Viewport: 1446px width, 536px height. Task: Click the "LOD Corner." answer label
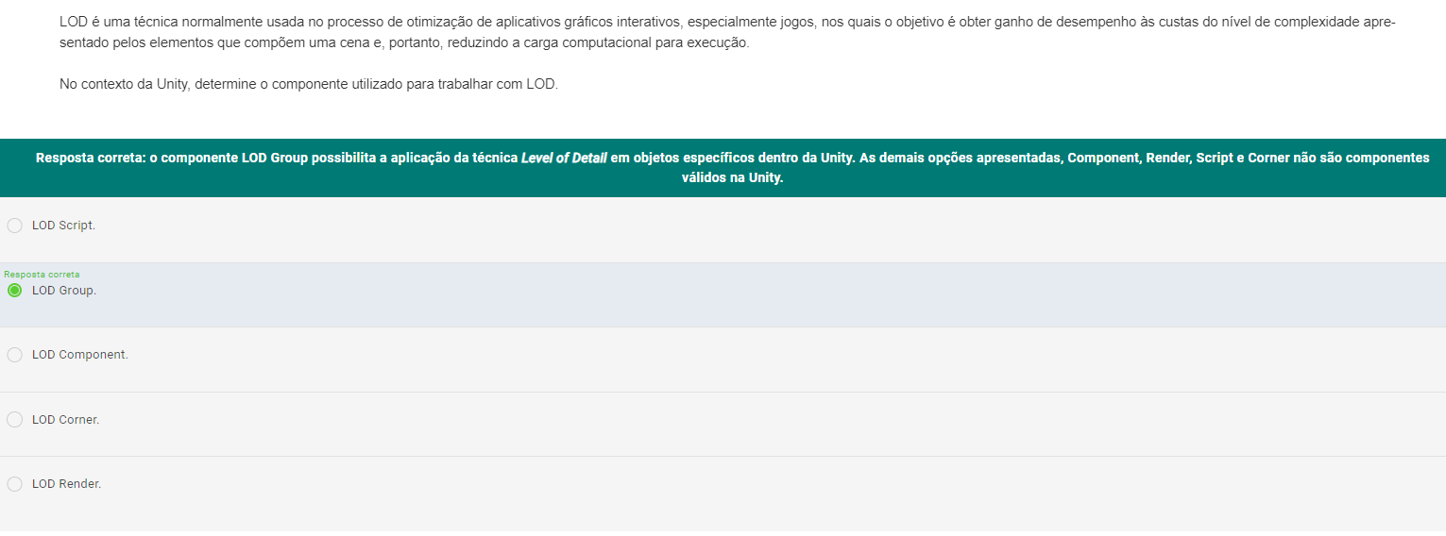65,419
